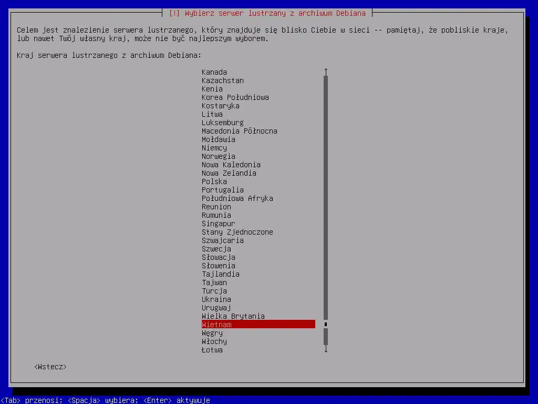
Task: Choose Kenia as mirror country
Action: pyautogui.click(x=258, y=89)
